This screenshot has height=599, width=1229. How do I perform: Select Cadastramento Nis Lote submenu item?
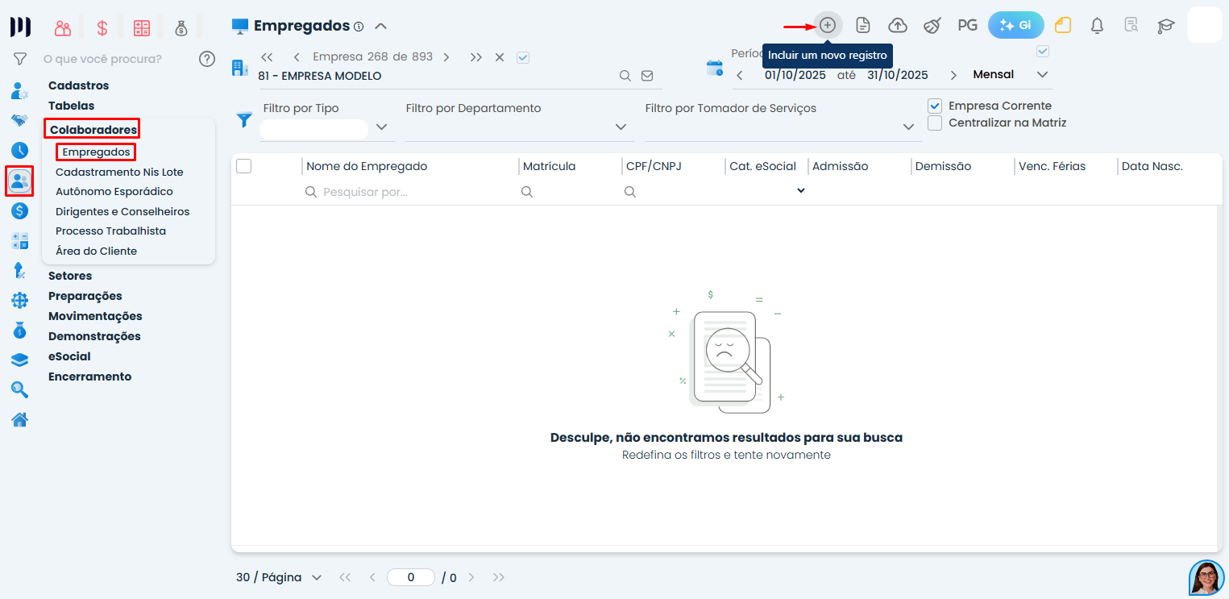[x=119, y=172]
